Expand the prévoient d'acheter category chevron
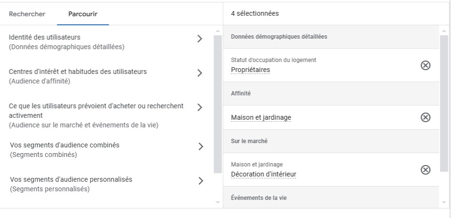455x218 pixels. 200,107
